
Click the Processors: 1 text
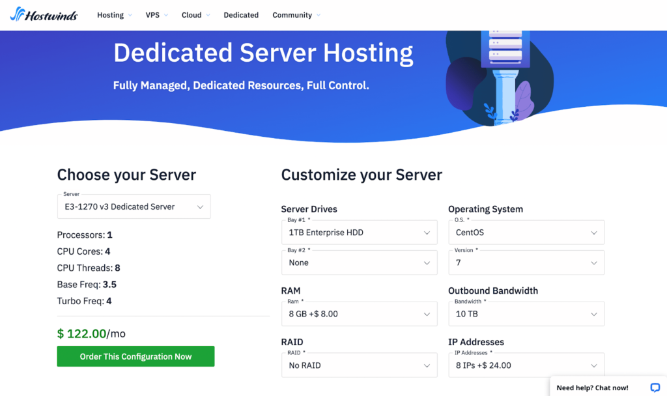(x=85, y=234)
